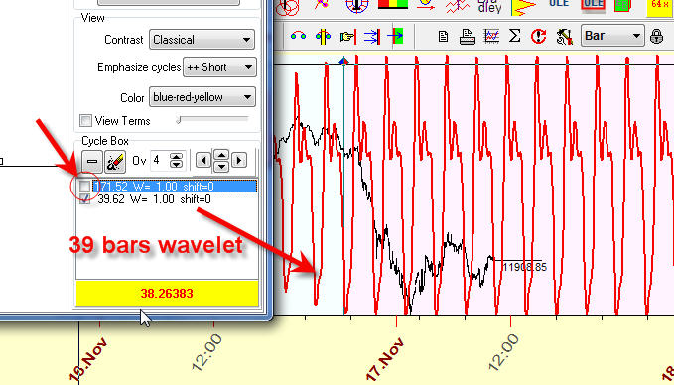This screenshot has width=674, height=385.
Task: Open the hammer and wrench tools icon
Action: click(x=564, y=36)
